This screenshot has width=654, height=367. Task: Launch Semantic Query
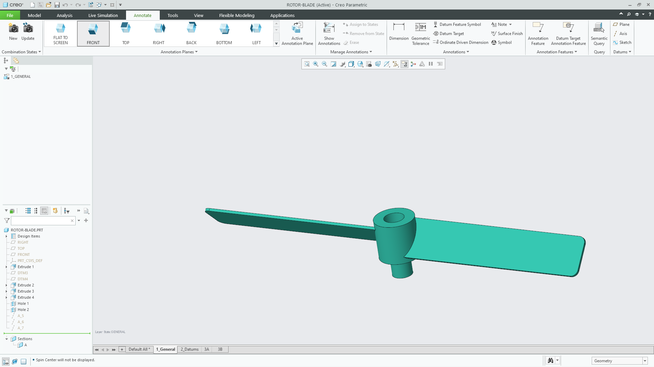point(599,32)
